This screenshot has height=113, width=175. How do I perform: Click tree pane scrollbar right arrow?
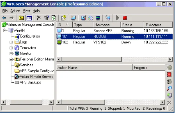pyautogui.click(x=51, y=102)
